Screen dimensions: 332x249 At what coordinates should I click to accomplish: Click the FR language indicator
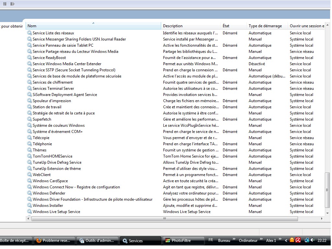(x=211, y=240)
